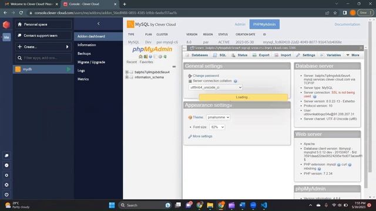Viewport: 376px width, 211px height.
Task: Expand the balphs7q4mgvbdc6euv4 database tree node
Action: pyautogui.click(x=127, y=72)
